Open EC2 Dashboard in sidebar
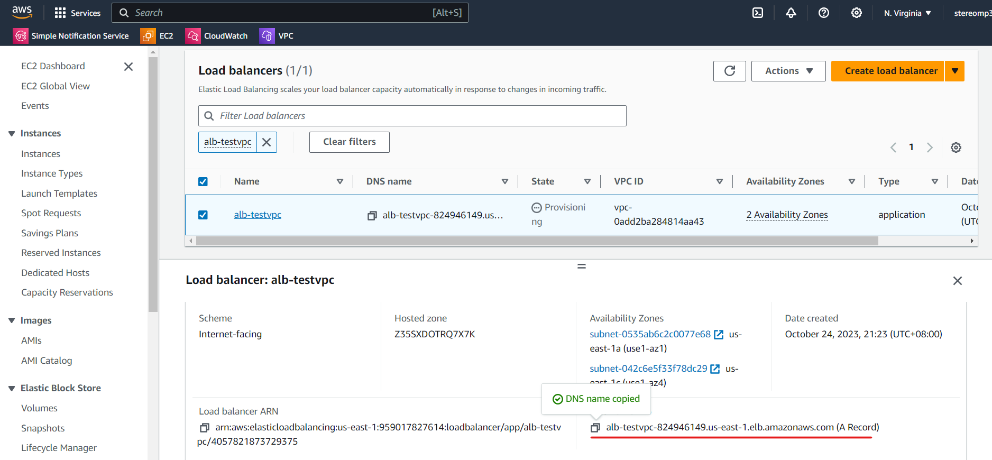This screenshot has height=460, width=992. pyautogui.click(x=53, y=66)
